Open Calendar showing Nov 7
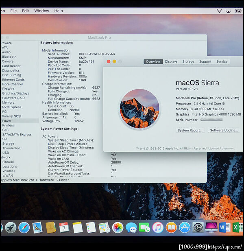244x251 pixels. point(64,227)
